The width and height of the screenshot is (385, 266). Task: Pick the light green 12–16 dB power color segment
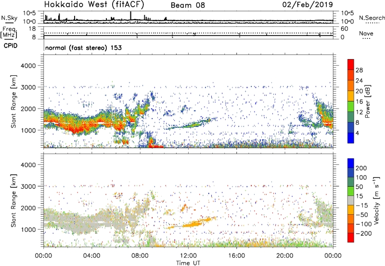(x=351, y=107)
